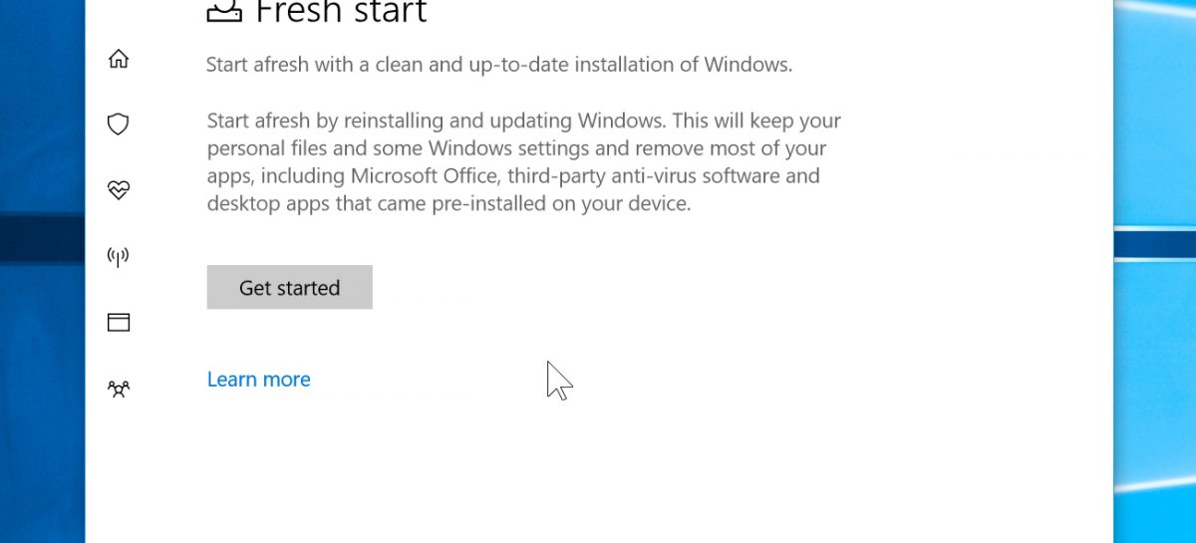Image resolution: width=1196 pixels, height=543 pixels.
Task: Open Firewall & network protection antenna icon
Action: [119, 257]
